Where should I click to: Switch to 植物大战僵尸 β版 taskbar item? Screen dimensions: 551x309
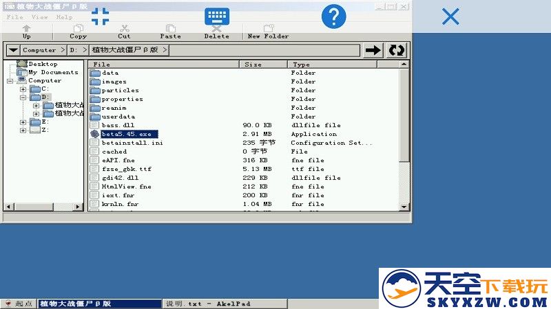[100, 304]
